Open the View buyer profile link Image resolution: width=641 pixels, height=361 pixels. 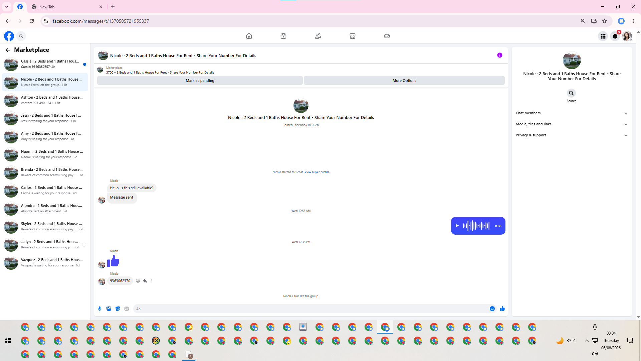(317, 172)
